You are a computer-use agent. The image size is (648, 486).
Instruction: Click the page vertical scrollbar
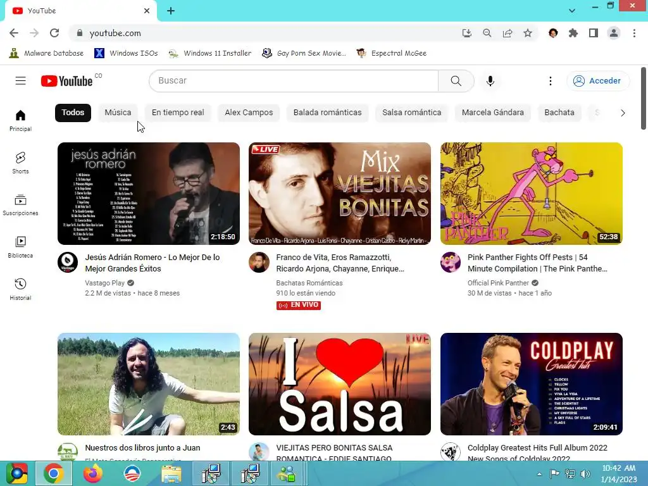pos(644,98)
